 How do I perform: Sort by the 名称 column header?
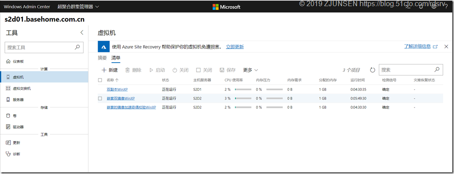tap(112, 80)
